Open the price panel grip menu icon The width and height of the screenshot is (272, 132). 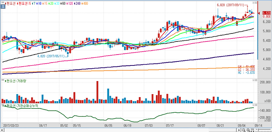pyautogui.click(x=3, y=3)
